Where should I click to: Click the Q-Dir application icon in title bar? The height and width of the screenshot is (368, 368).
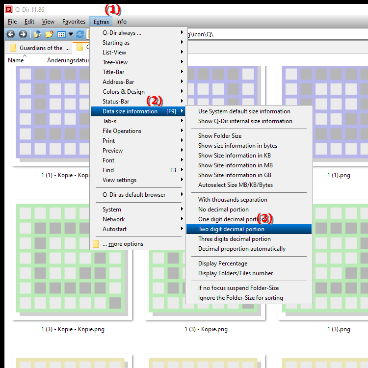(x=9, y=9)
